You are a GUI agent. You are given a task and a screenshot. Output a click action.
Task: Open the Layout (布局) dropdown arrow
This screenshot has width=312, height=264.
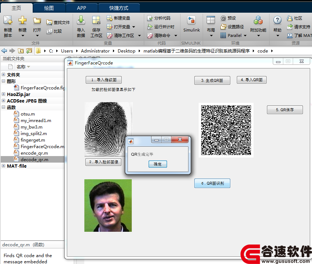coord(211,36)
